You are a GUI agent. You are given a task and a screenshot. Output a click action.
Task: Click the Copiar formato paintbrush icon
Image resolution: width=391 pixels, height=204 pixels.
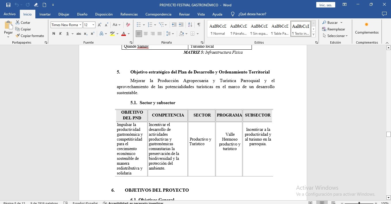[18, 36]
